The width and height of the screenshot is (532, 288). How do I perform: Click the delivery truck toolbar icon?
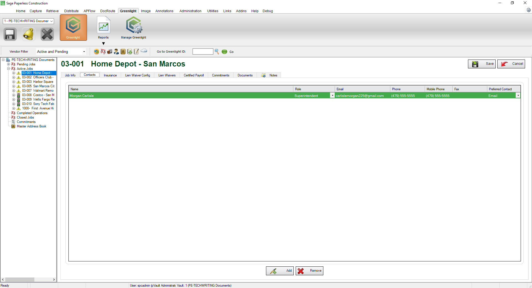[110, 52]
